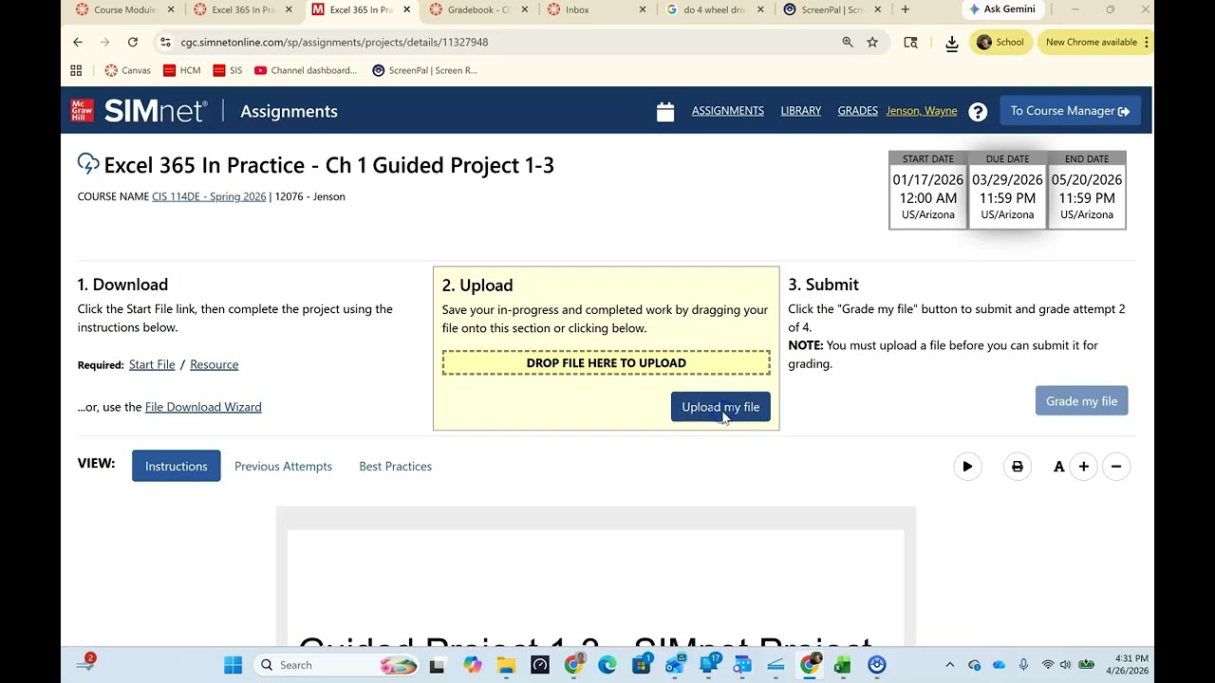Open the browser zoom magnifier icon
The height and width of the screenshot is (683, 1215).
(x=848, y=42)
